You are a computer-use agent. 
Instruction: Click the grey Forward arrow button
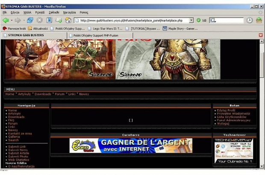point(18,20)
